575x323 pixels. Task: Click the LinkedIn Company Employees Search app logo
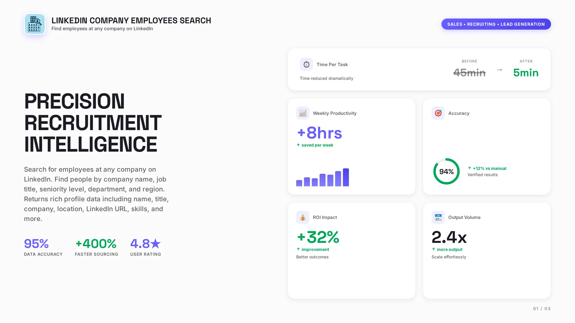35,24
